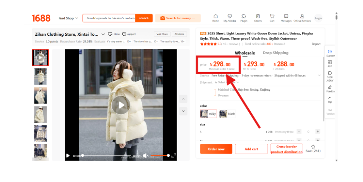Expand thumbnail list down chevron
The height and width of the screenshot is (182, 363).
click(x=40, y=159)
